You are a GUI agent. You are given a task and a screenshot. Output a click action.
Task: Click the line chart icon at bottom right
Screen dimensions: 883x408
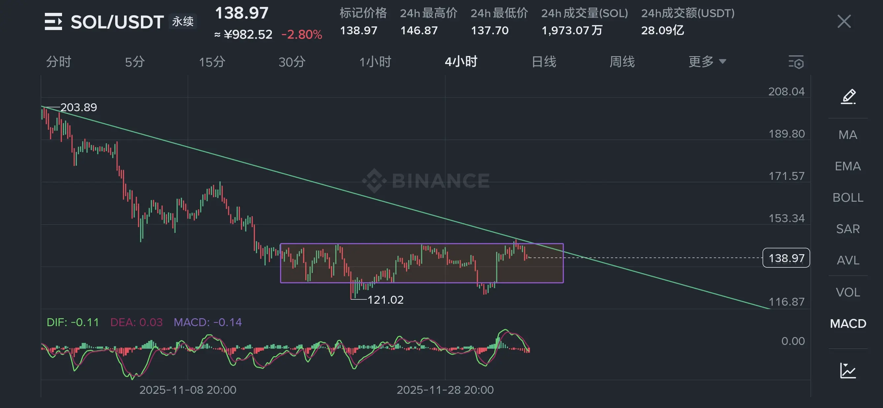[848, 371]
